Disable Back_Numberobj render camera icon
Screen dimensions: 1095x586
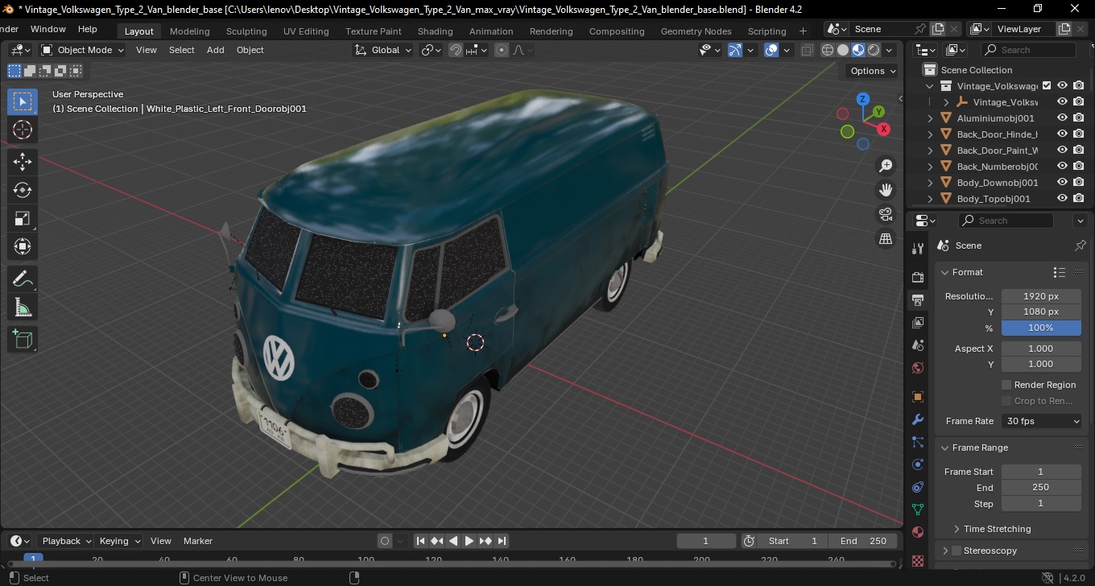pyautogui.click(x=1079, y=166)
